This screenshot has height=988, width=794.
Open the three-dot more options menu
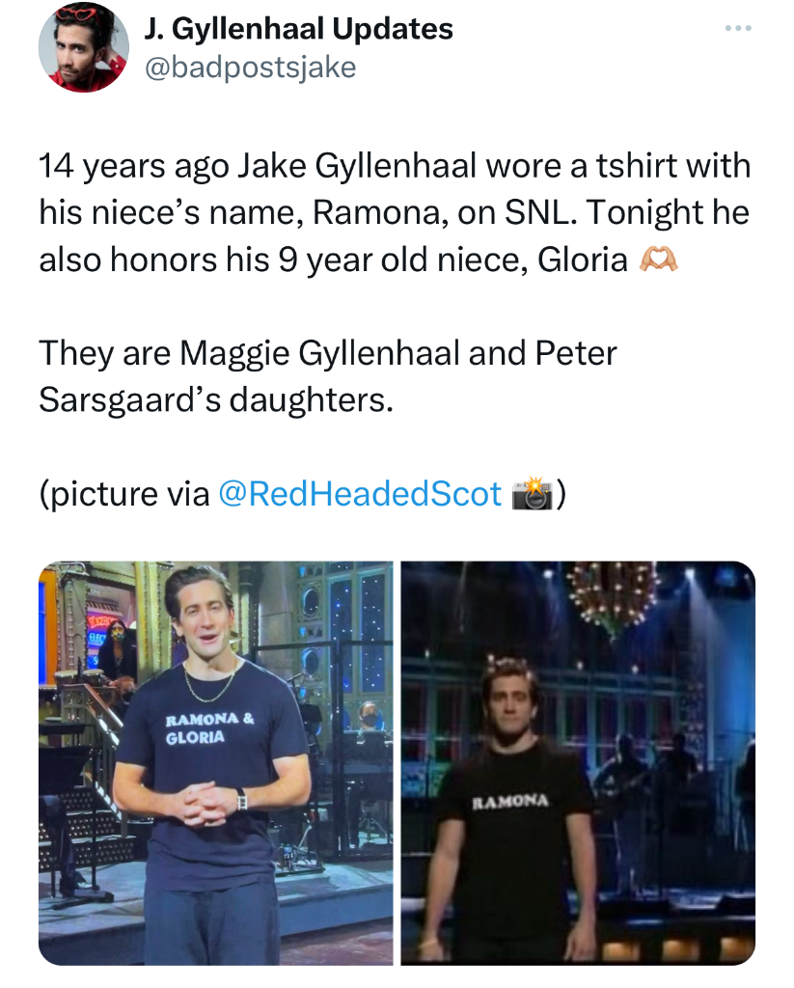(x=738, y=28)
